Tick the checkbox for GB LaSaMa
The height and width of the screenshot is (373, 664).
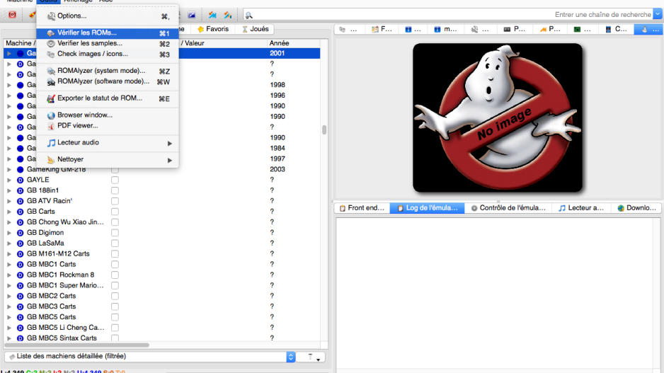tap(115, 243)
